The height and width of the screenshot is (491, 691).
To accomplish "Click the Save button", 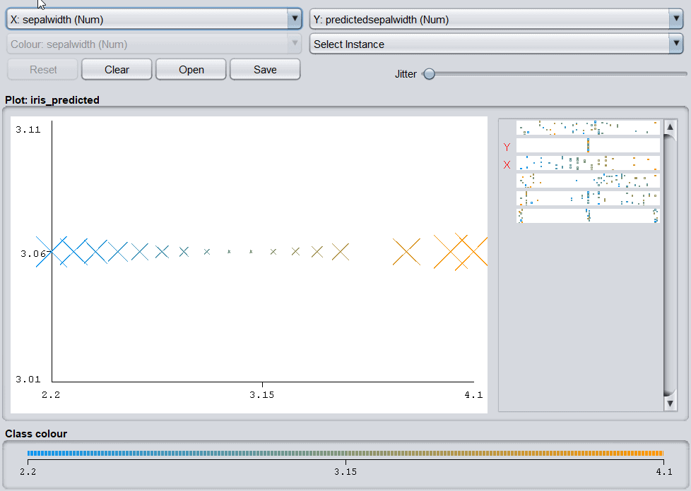I will [265, 70].
